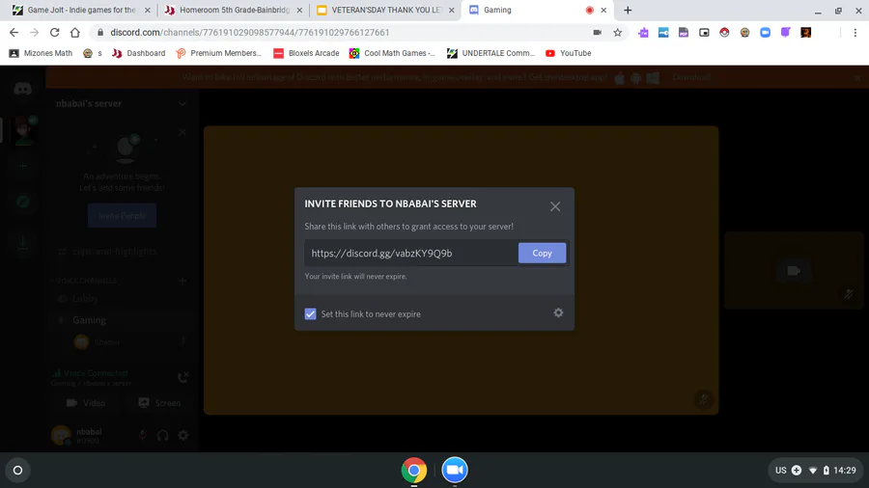The image size is (869, 488).
Task: Switch to Veteran's Day Thank You tab
Action: tap(385, 10)
